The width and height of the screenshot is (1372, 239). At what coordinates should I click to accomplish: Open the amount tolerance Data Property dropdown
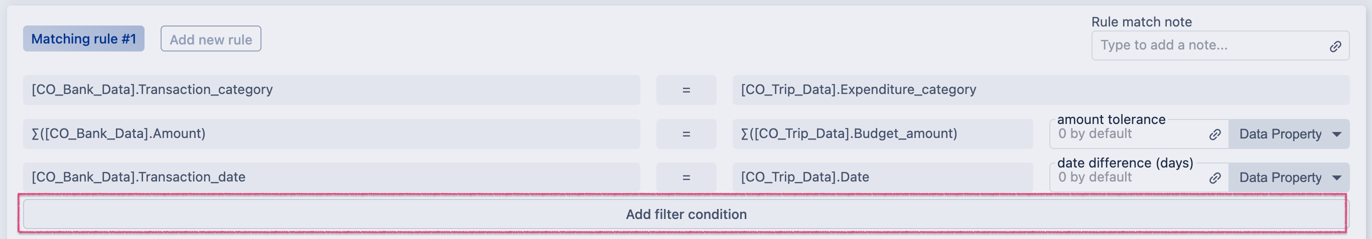coord(1289,134)
